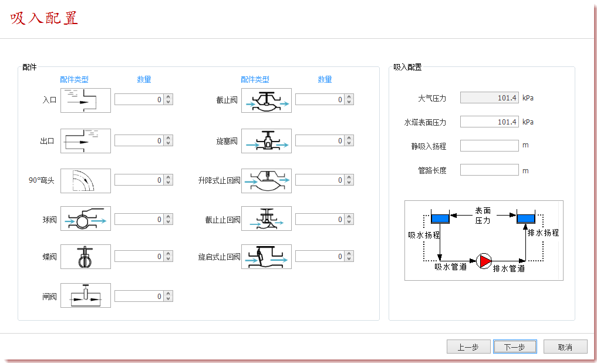Increase the 截止阀 quantity spinner

(x=349, y=97)
